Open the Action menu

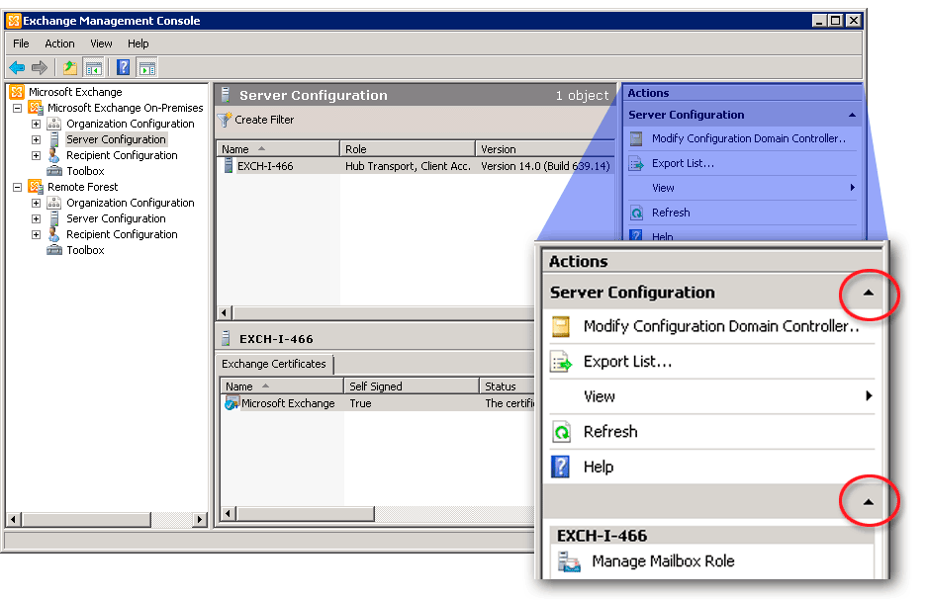point(59,43)
